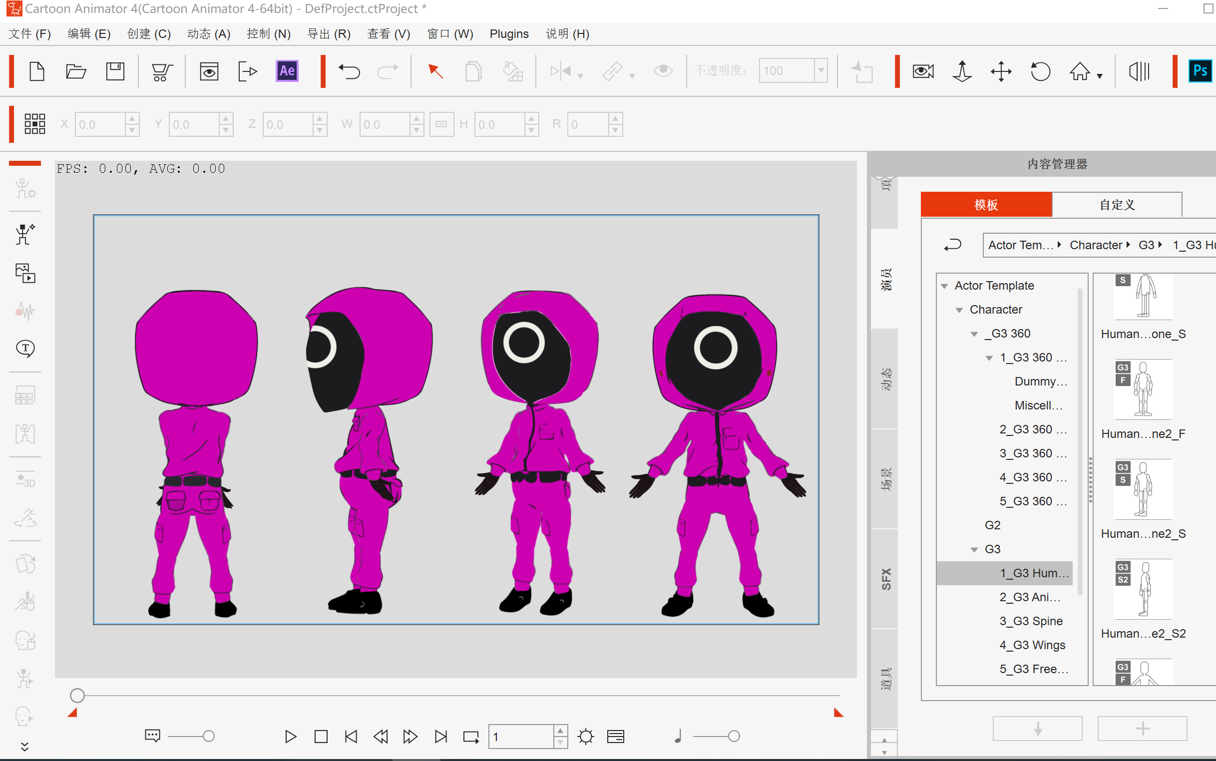Select the camera rotate tool
Screen dimensions: 1216x761
tap(1040, 71)
